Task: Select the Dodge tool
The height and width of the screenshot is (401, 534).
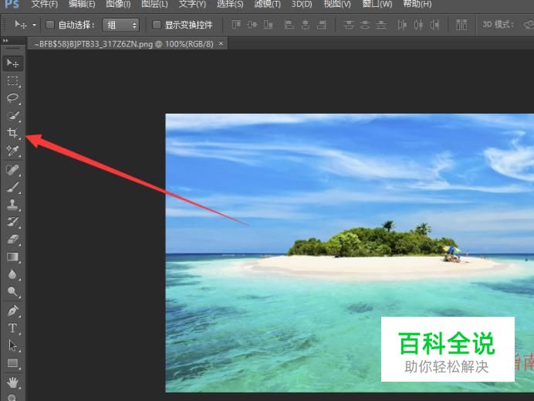Action: (x=12, y=291)
